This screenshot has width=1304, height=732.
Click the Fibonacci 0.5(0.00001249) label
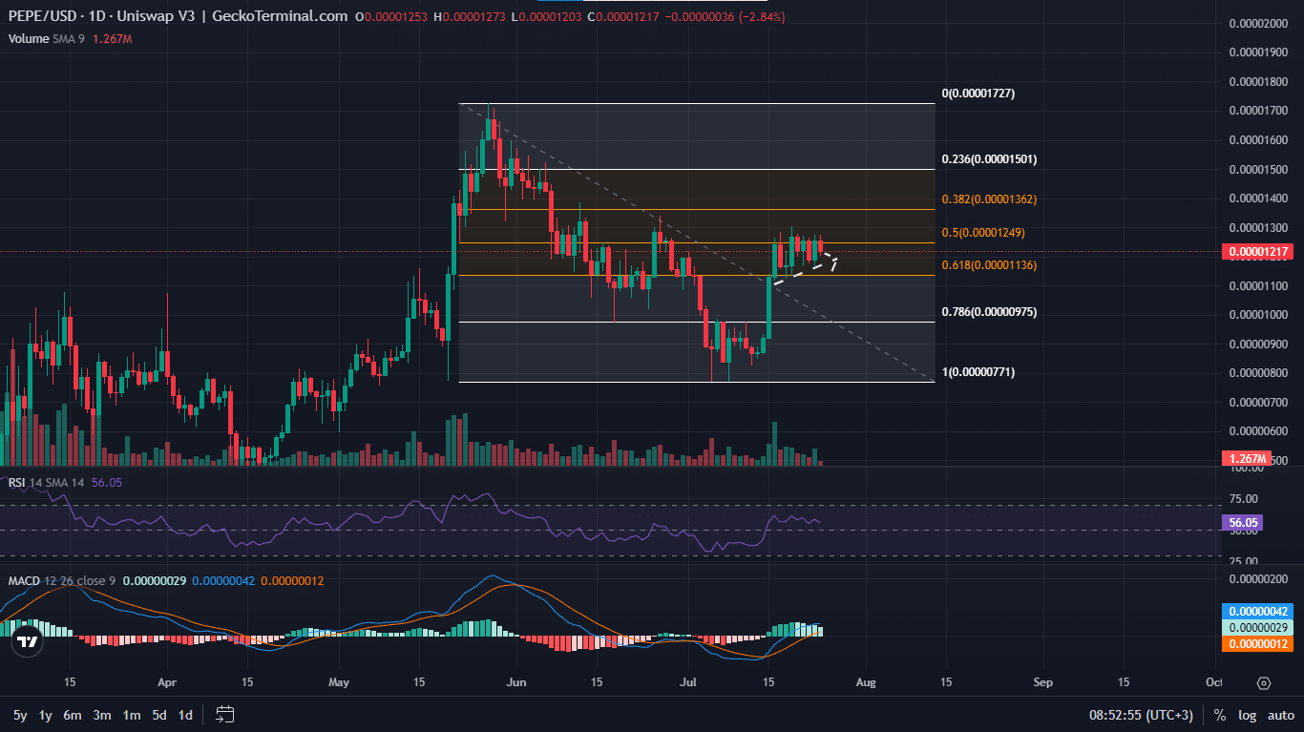(x=982, y=233)
